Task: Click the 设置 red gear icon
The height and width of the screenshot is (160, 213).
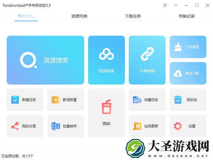Action: [x=178, y=126]
